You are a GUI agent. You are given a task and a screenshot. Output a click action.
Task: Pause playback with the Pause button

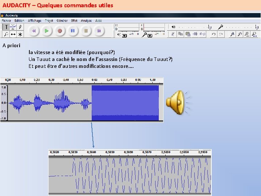click(73, 31)
